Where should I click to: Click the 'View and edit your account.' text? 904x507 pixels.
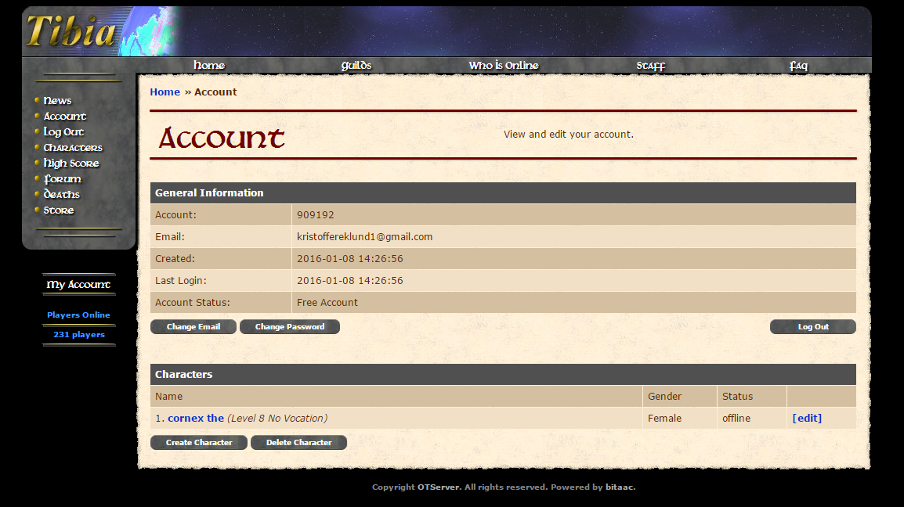coord(569,135)
